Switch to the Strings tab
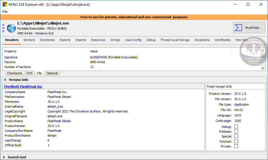The image size is (268, 160). [115, 40]
